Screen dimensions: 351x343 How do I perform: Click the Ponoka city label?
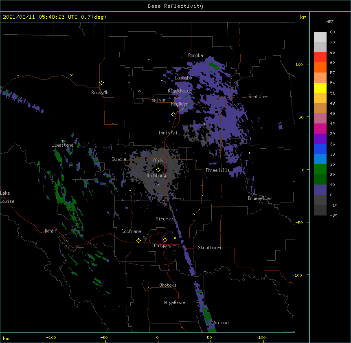[x=195, y=55]
